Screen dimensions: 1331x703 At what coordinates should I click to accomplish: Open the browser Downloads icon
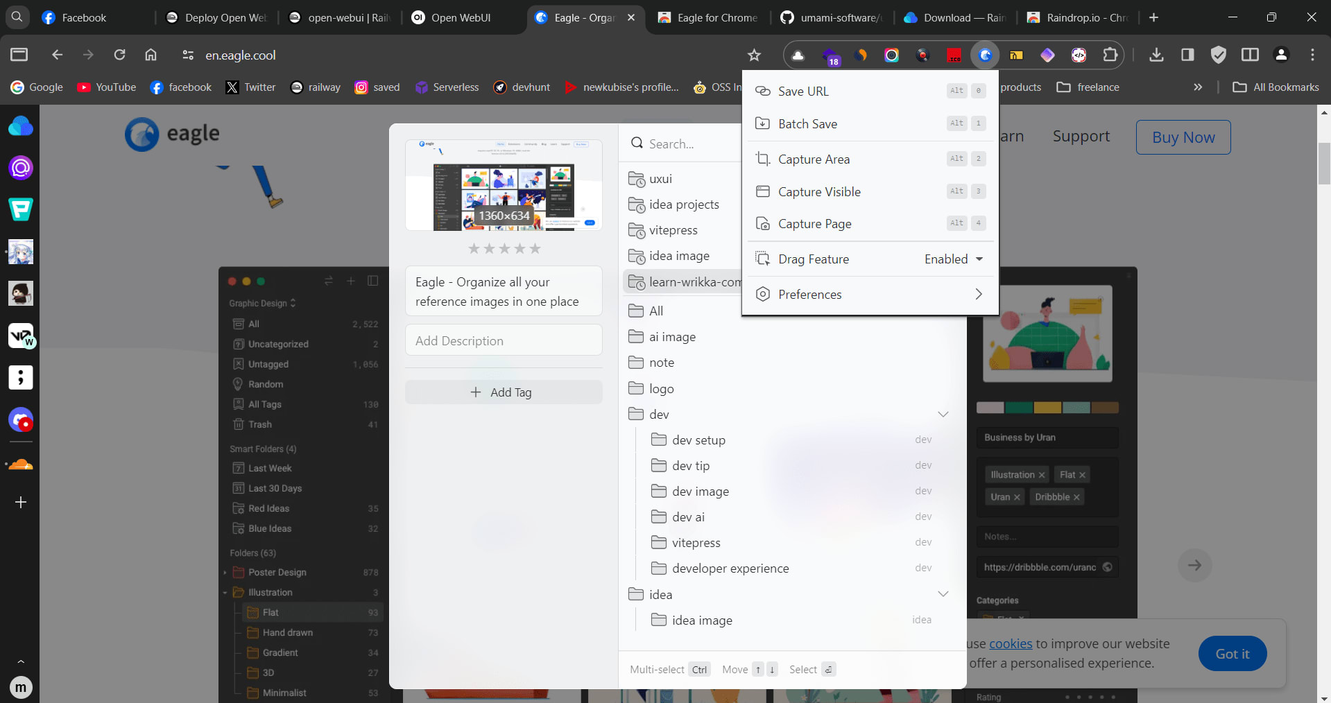pos(1156,55)
